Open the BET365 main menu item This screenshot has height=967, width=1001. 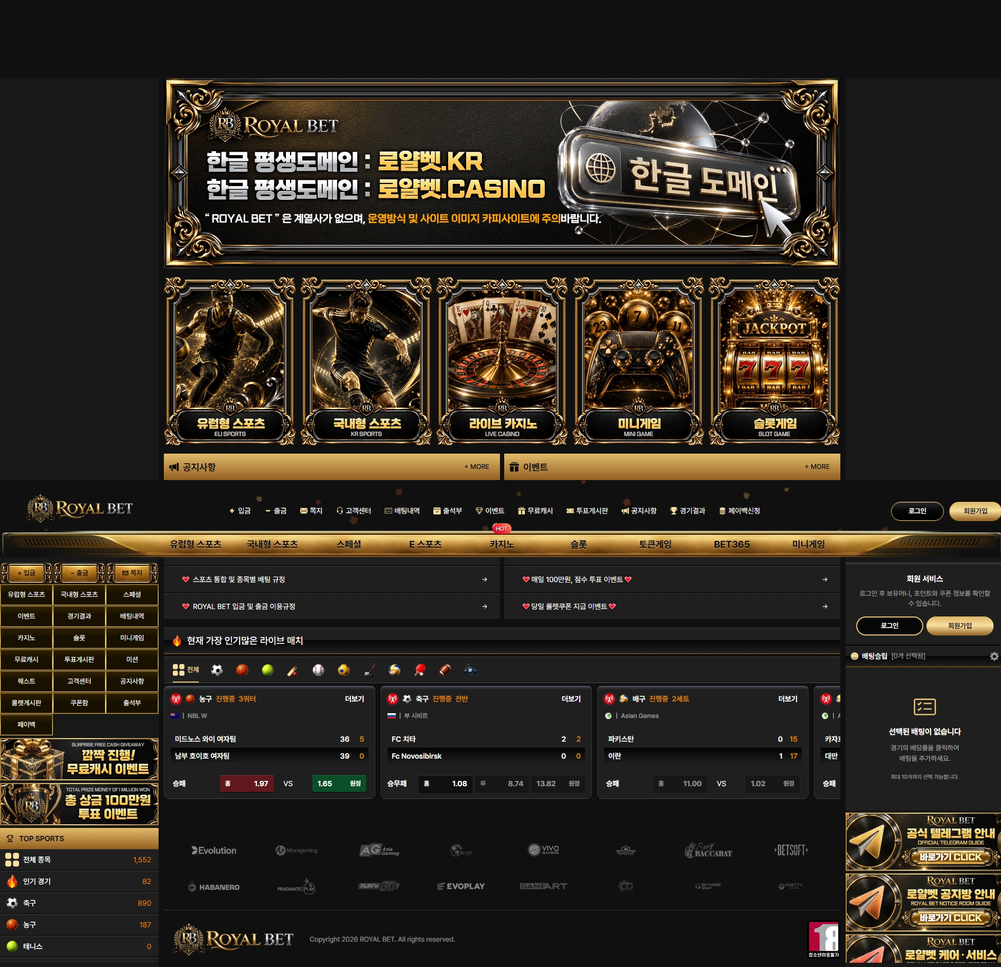coord(731,544)
